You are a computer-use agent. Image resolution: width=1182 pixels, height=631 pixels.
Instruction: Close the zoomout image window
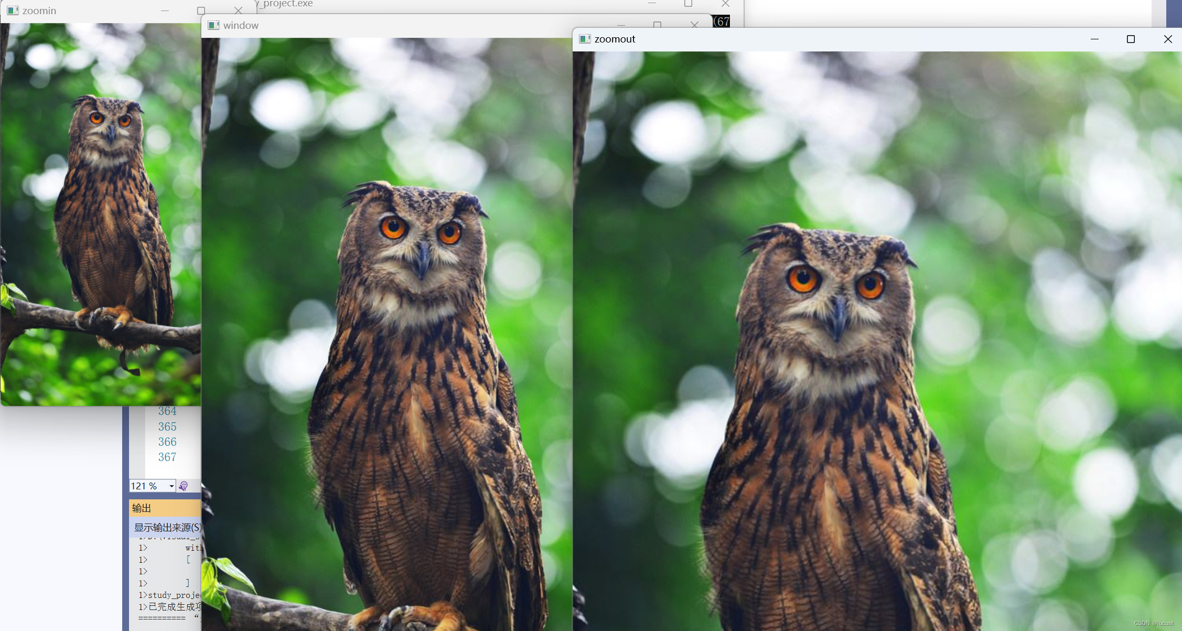(x=1167, y=39)
